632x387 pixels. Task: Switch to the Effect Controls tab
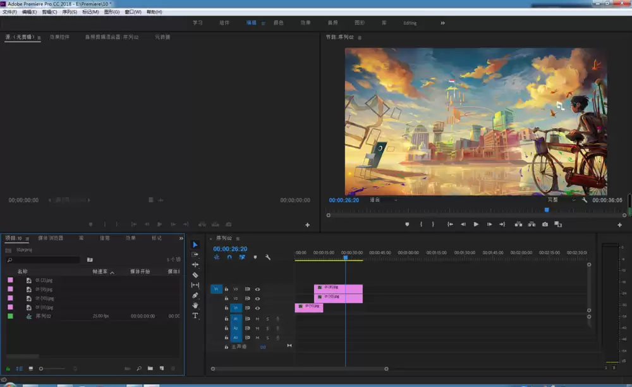pyautogui.click(x=59, y=37)
